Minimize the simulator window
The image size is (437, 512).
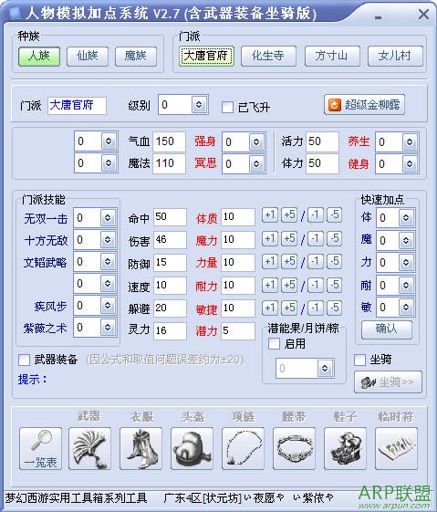pyautogui.click(x=379, y=18)
